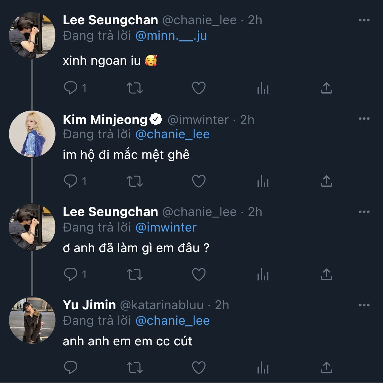Retweet Lee Seungchan's "xinh ngoan iu" tweet
Viewport: 383px width, 383px height.
135,88
